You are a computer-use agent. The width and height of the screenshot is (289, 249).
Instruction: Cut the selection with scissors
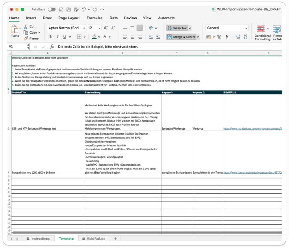pyautogui.click(x=26, y=26)
